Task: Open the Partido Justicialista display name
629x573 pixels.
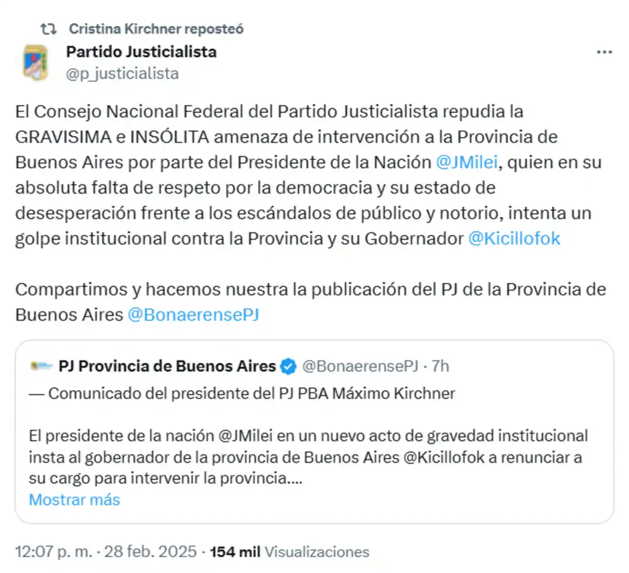Action: tap(140, 51)
